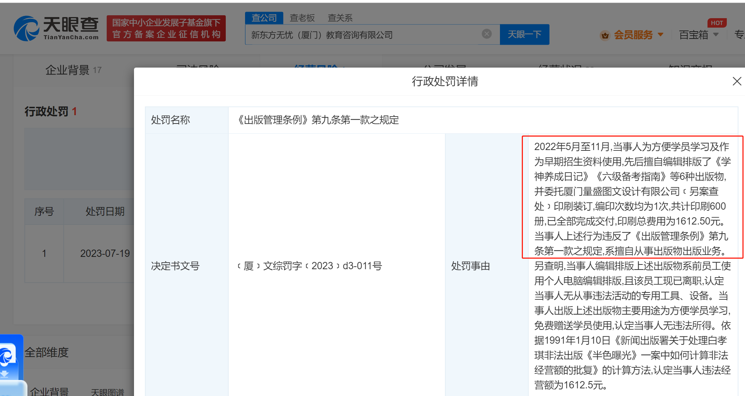Image resolution: width=745 pixels, height=396 pixels.
Task: Click the 全部维度 heading
Action: (47, 352)
